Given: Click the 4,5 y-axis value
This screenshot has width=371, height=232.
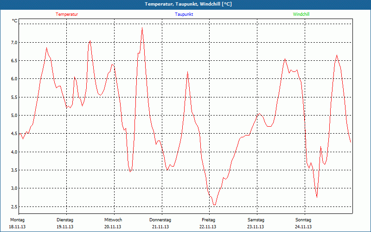Looking at the screenshot, I should tap(14, 134).
